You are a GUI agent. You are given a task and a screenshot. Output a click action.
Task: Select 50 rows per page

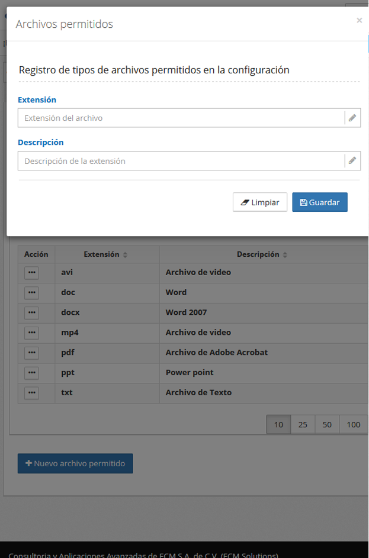click(x=327, y=424)
